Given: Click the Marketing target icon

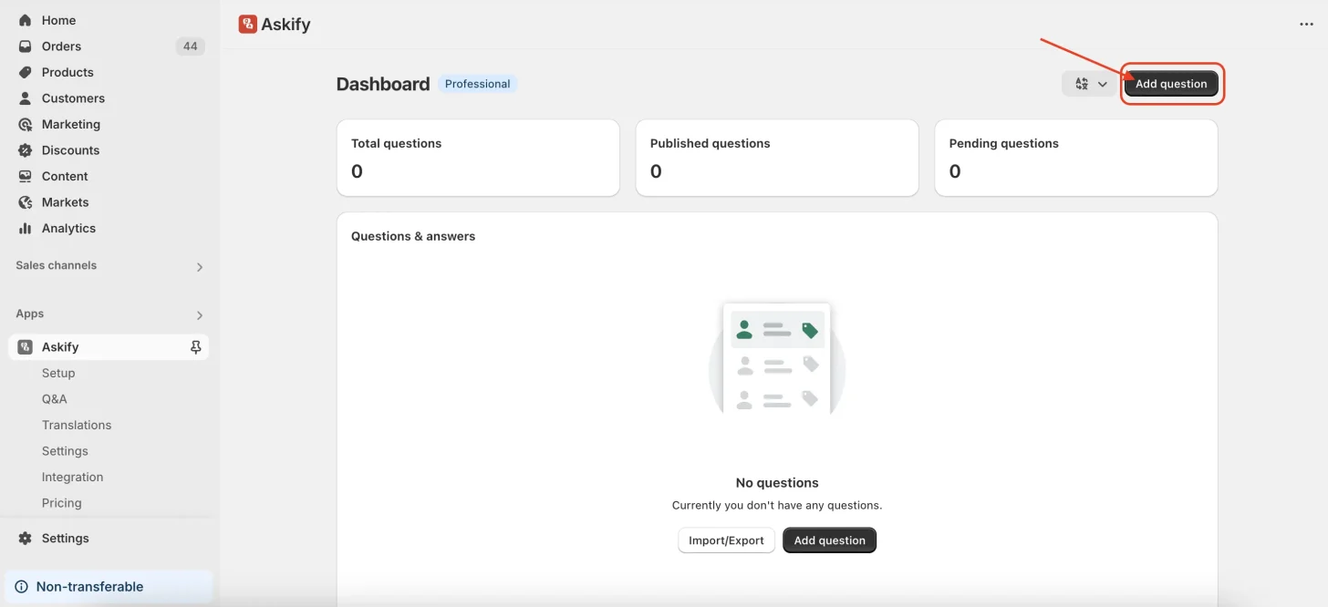Looking at the screenshot, I should [26, 124].
